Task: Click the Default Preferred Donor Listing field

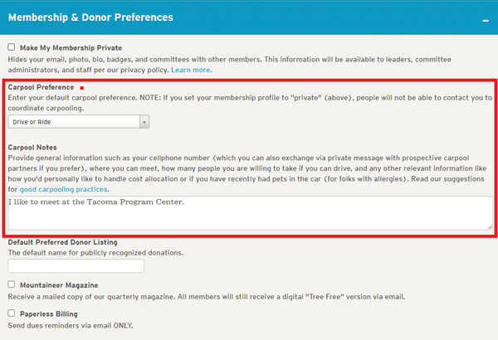Action: (76, 266)
